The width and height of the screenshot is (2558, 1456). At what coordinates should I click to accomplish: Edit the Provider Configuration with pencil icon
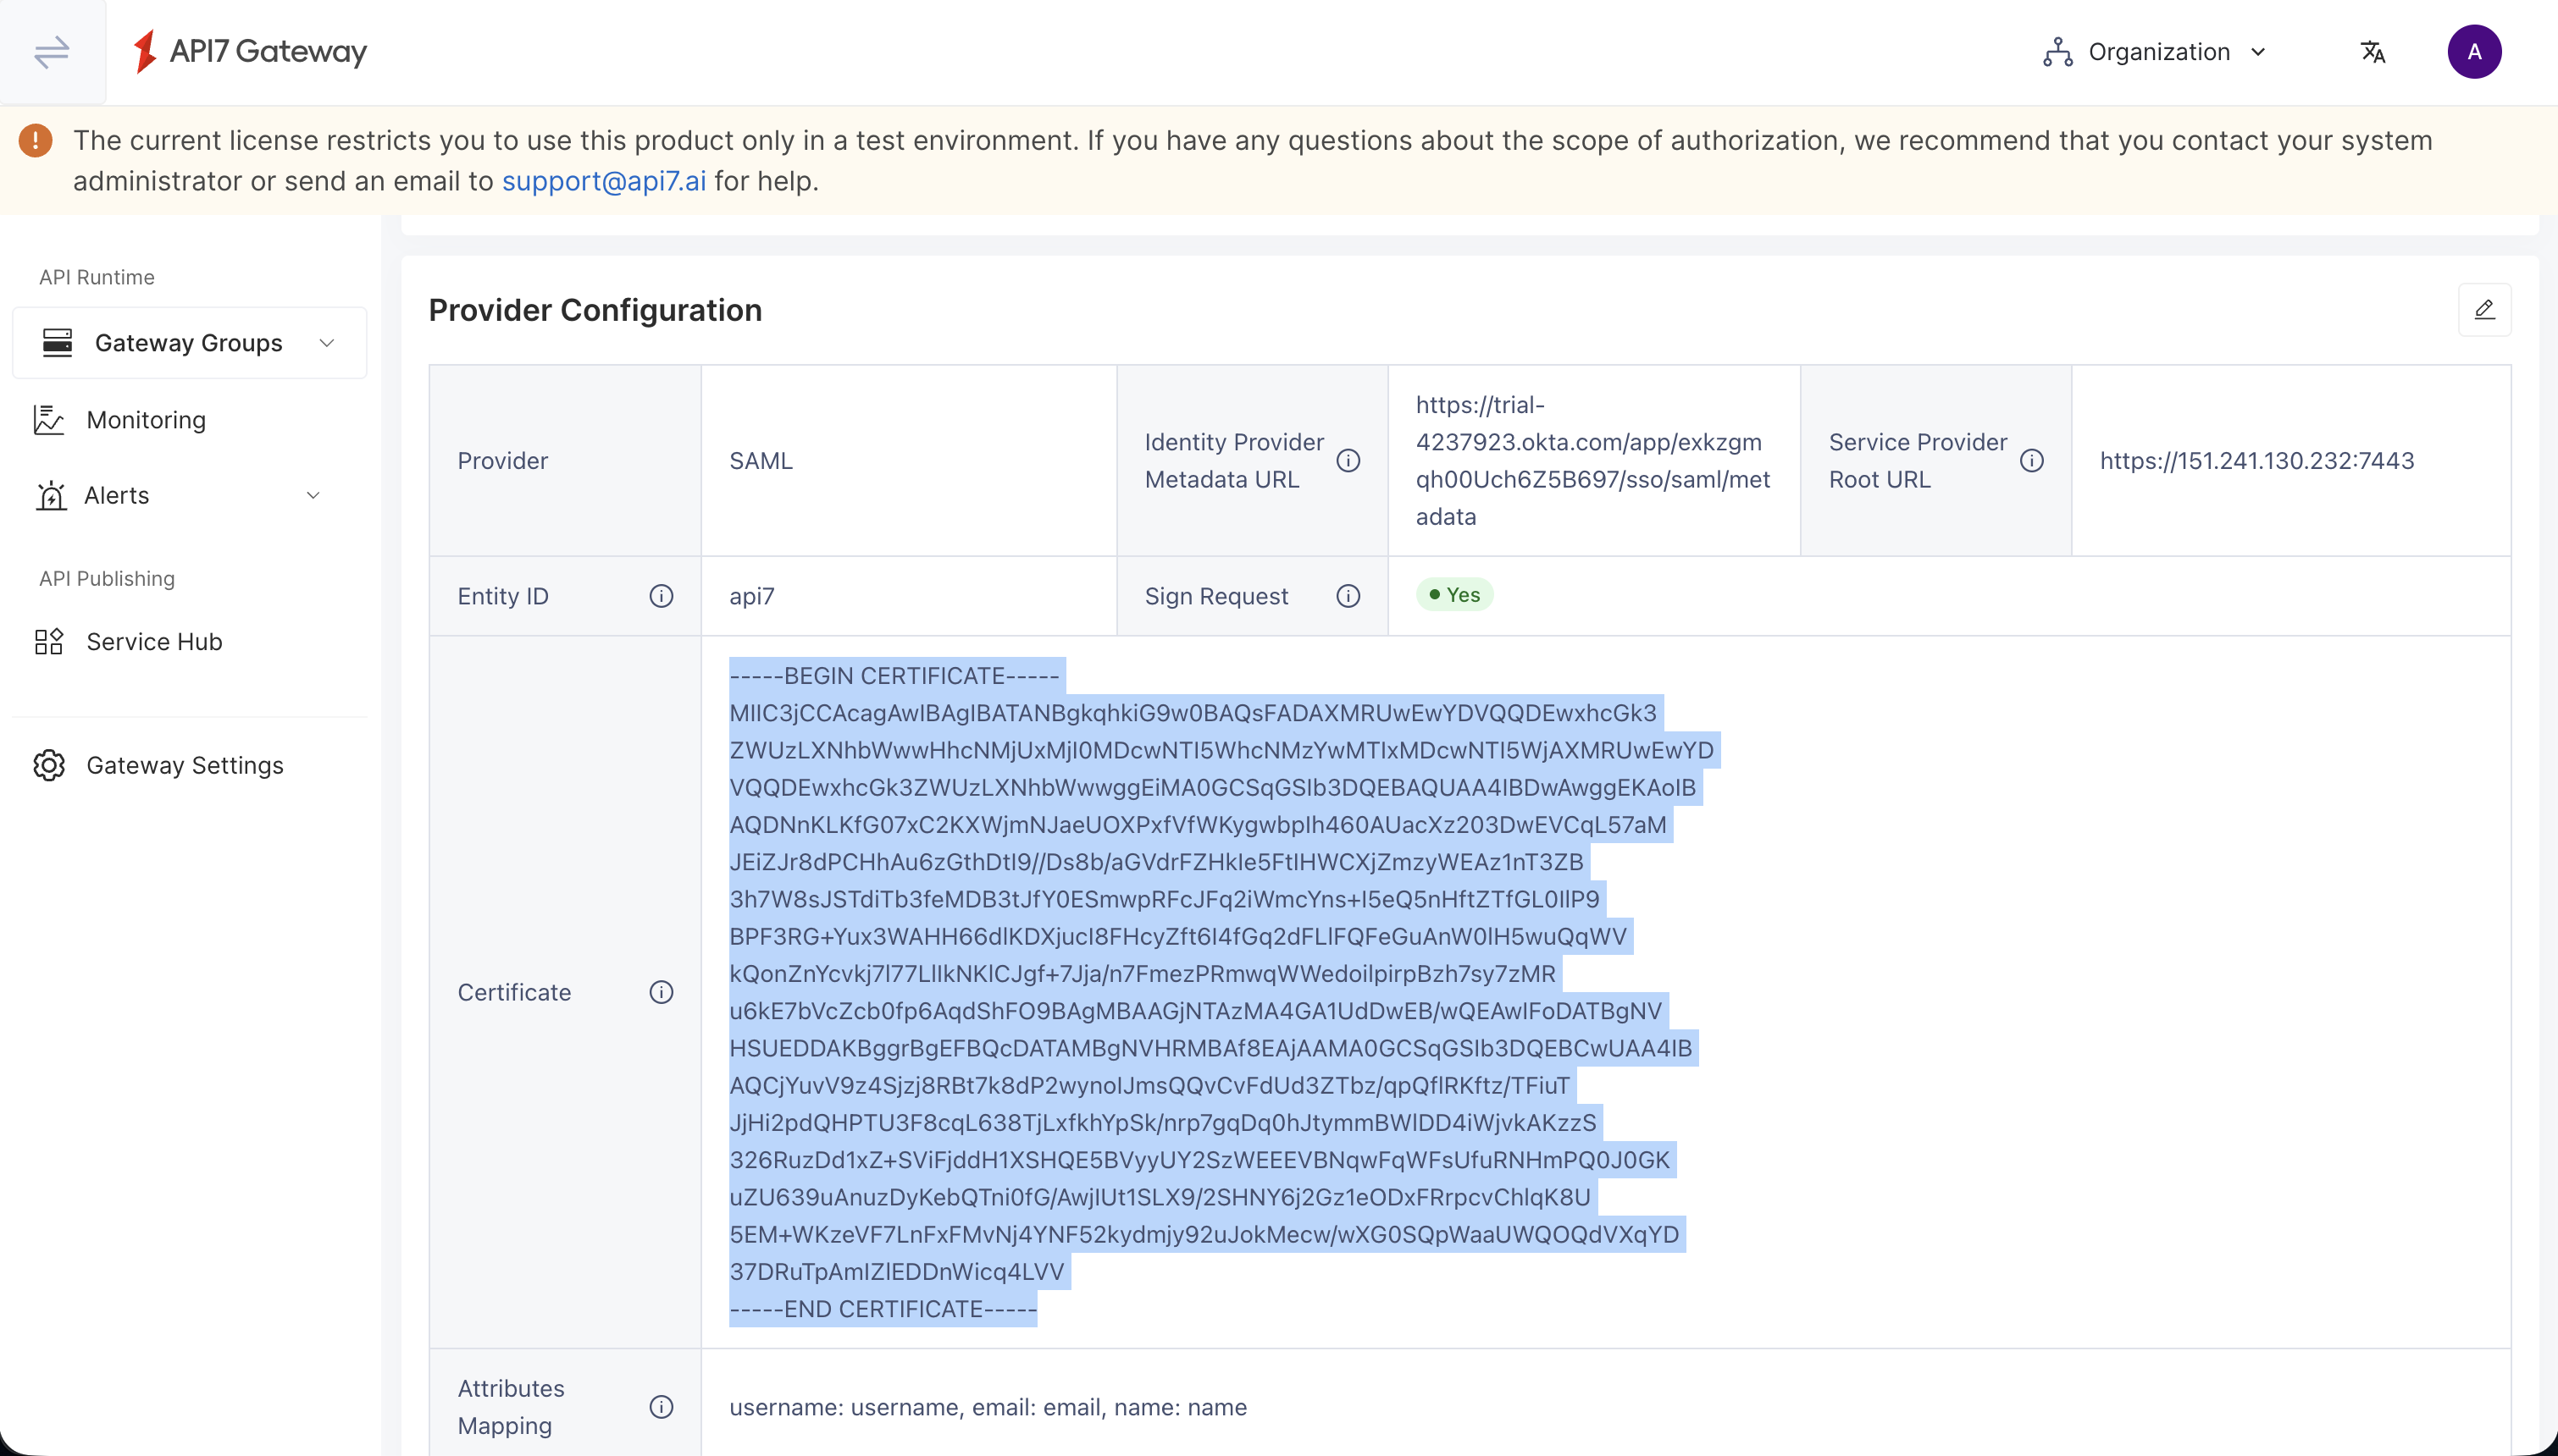click(2485, 310)
